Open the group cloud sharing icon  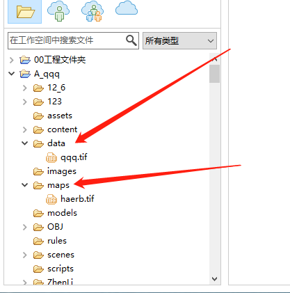coord(92,11)
